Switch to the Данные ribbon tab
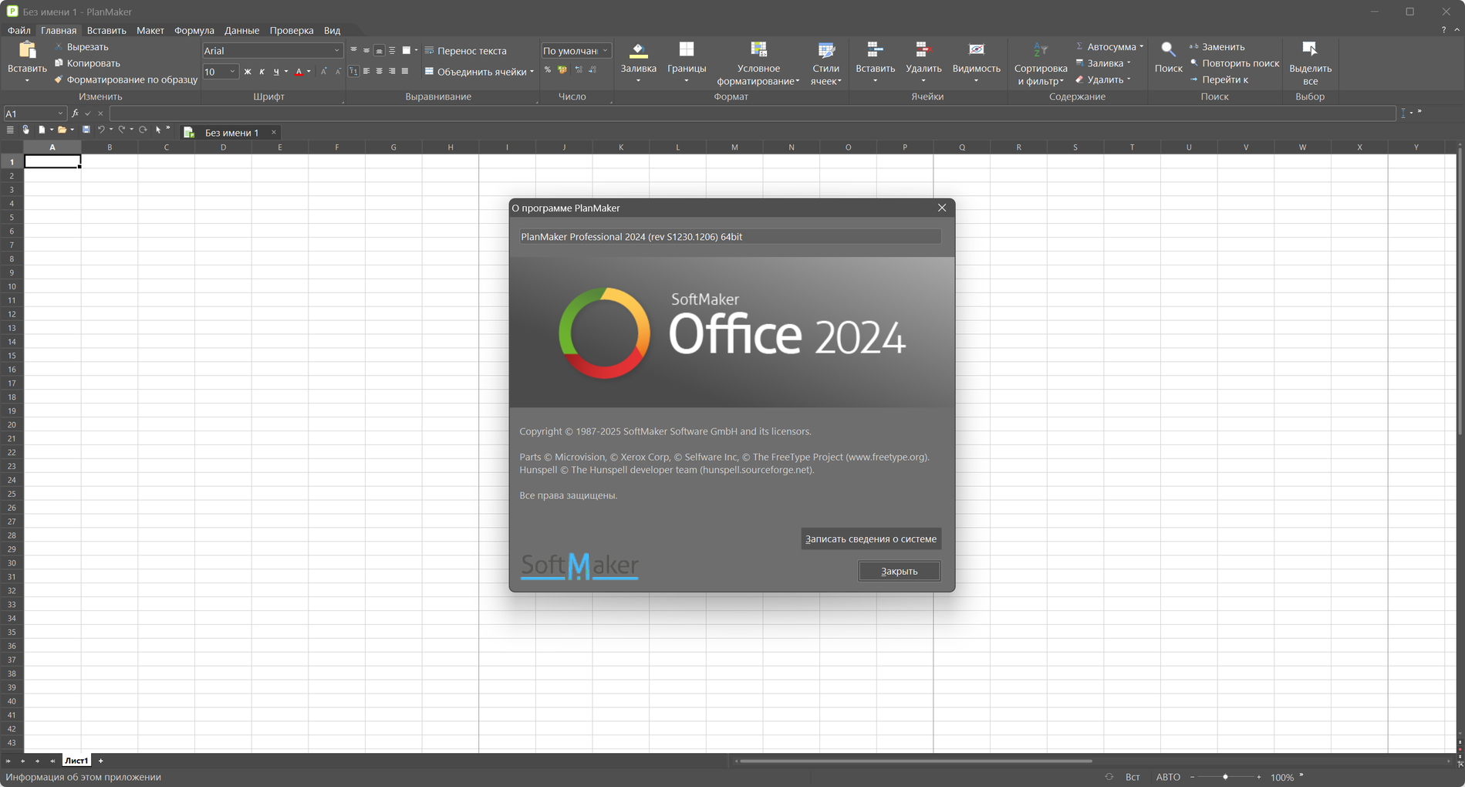Screen dimensions: 1465x787 [241, 30]
